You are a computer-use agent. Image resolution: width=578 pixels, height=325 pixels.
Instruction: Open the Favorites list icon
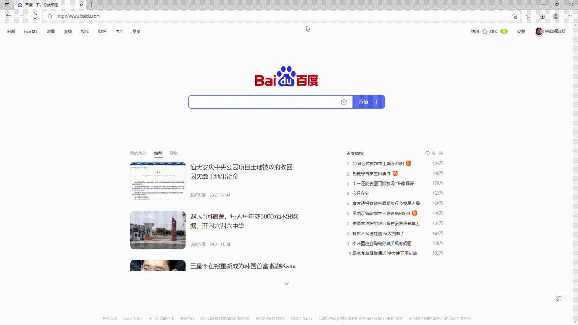(529, 16)
